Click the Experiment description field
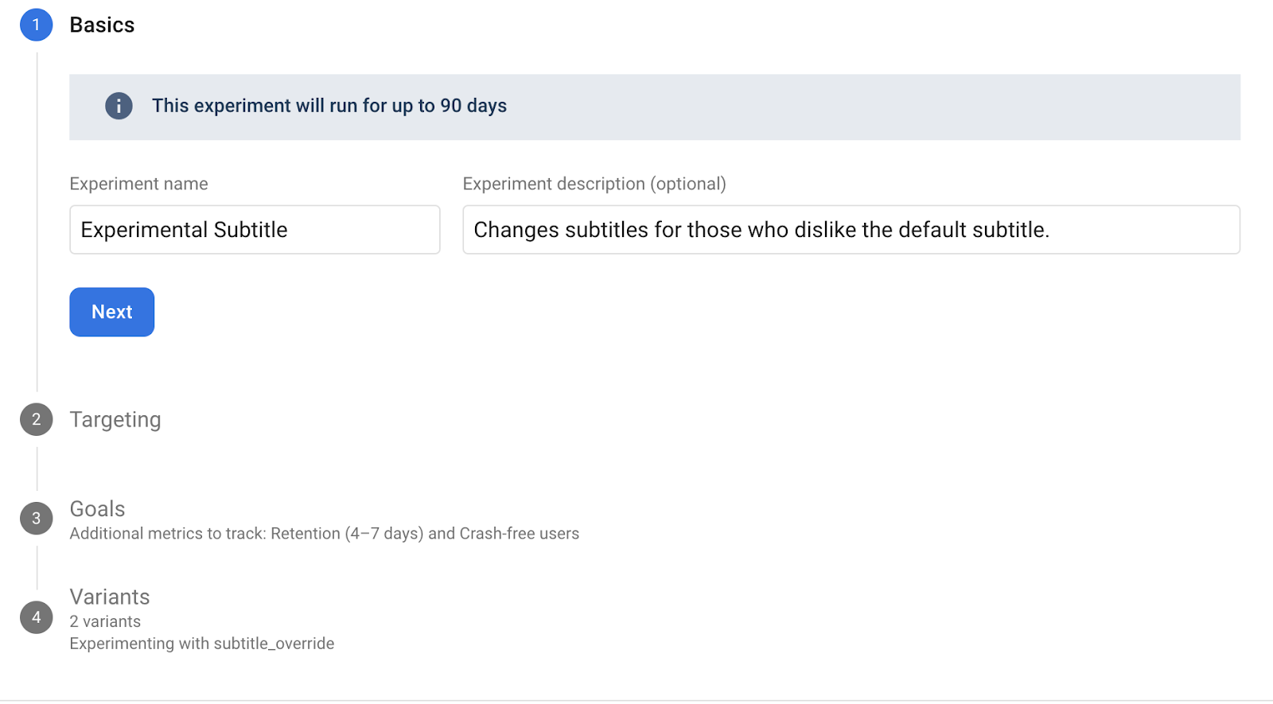The image size is (1273, 704). point(851,229)
